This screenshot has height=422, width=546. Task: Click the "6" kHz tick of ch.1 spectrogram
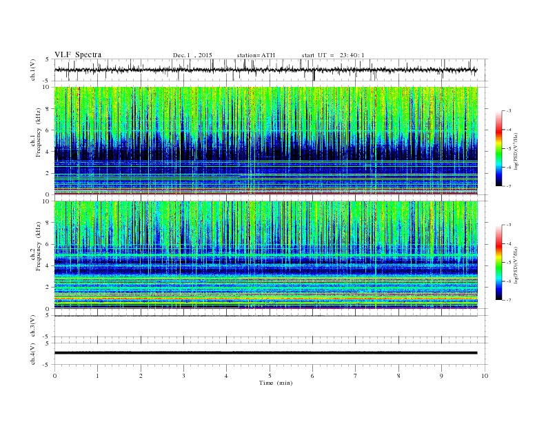(48, 130)
